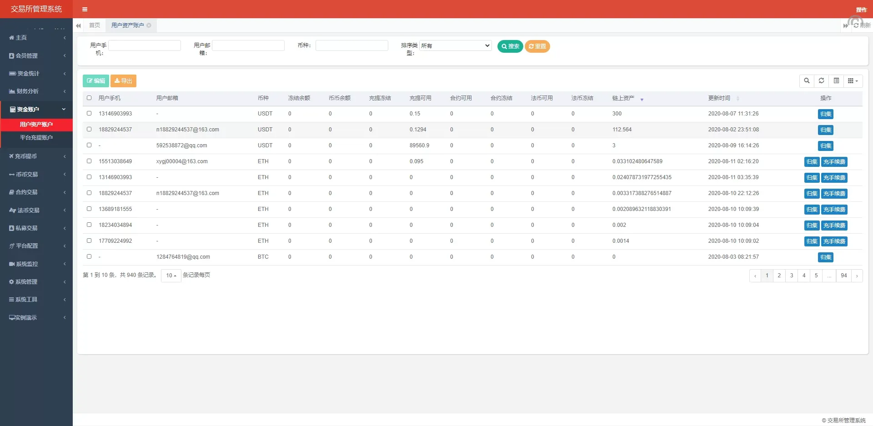Click the orange 导出 export button
Image resolution: width=873 pixels, height=426 pixels.
pos(123,81)
